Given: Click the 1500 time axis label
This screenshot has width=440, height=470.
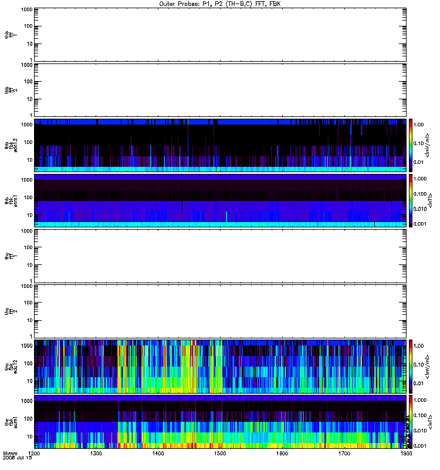Looking at the screenshot, I should tap(220, 453).
